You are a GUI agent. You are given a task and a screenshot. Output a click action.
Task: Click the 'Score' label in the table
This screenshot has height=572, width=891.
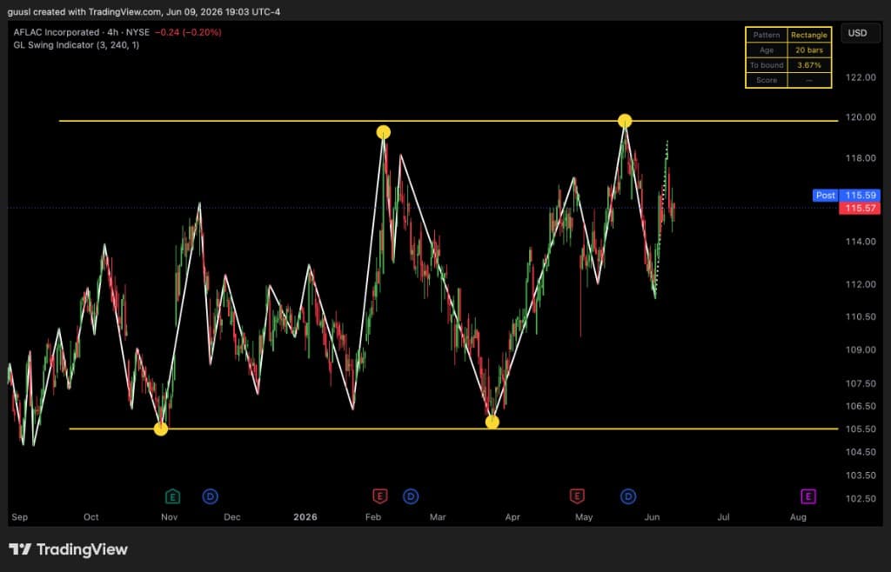click(767, 80)
